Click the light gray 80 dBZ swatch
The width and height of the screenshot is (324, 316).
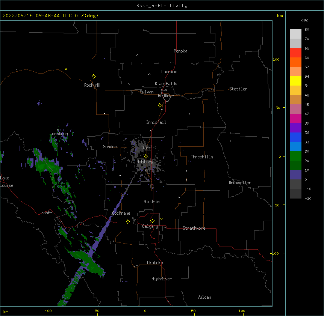point(295,34)
